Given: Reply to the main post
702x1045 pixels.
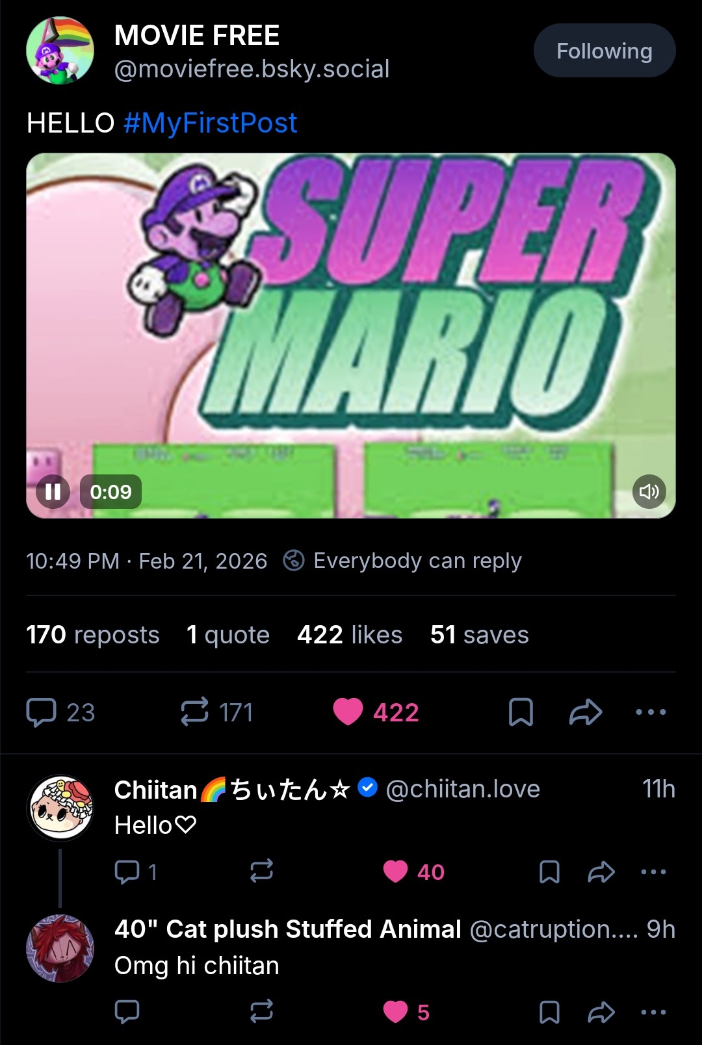Looking at the screenshot, I should pyautogui.click(x=42, y=712).
